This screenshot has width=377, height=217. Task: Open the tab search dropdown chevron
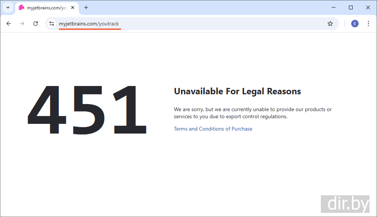coord(7,7)
